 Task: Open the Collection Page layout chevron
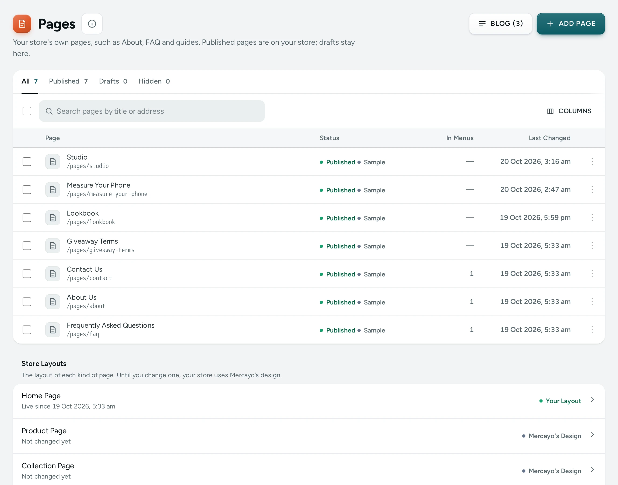click(592, 470)
